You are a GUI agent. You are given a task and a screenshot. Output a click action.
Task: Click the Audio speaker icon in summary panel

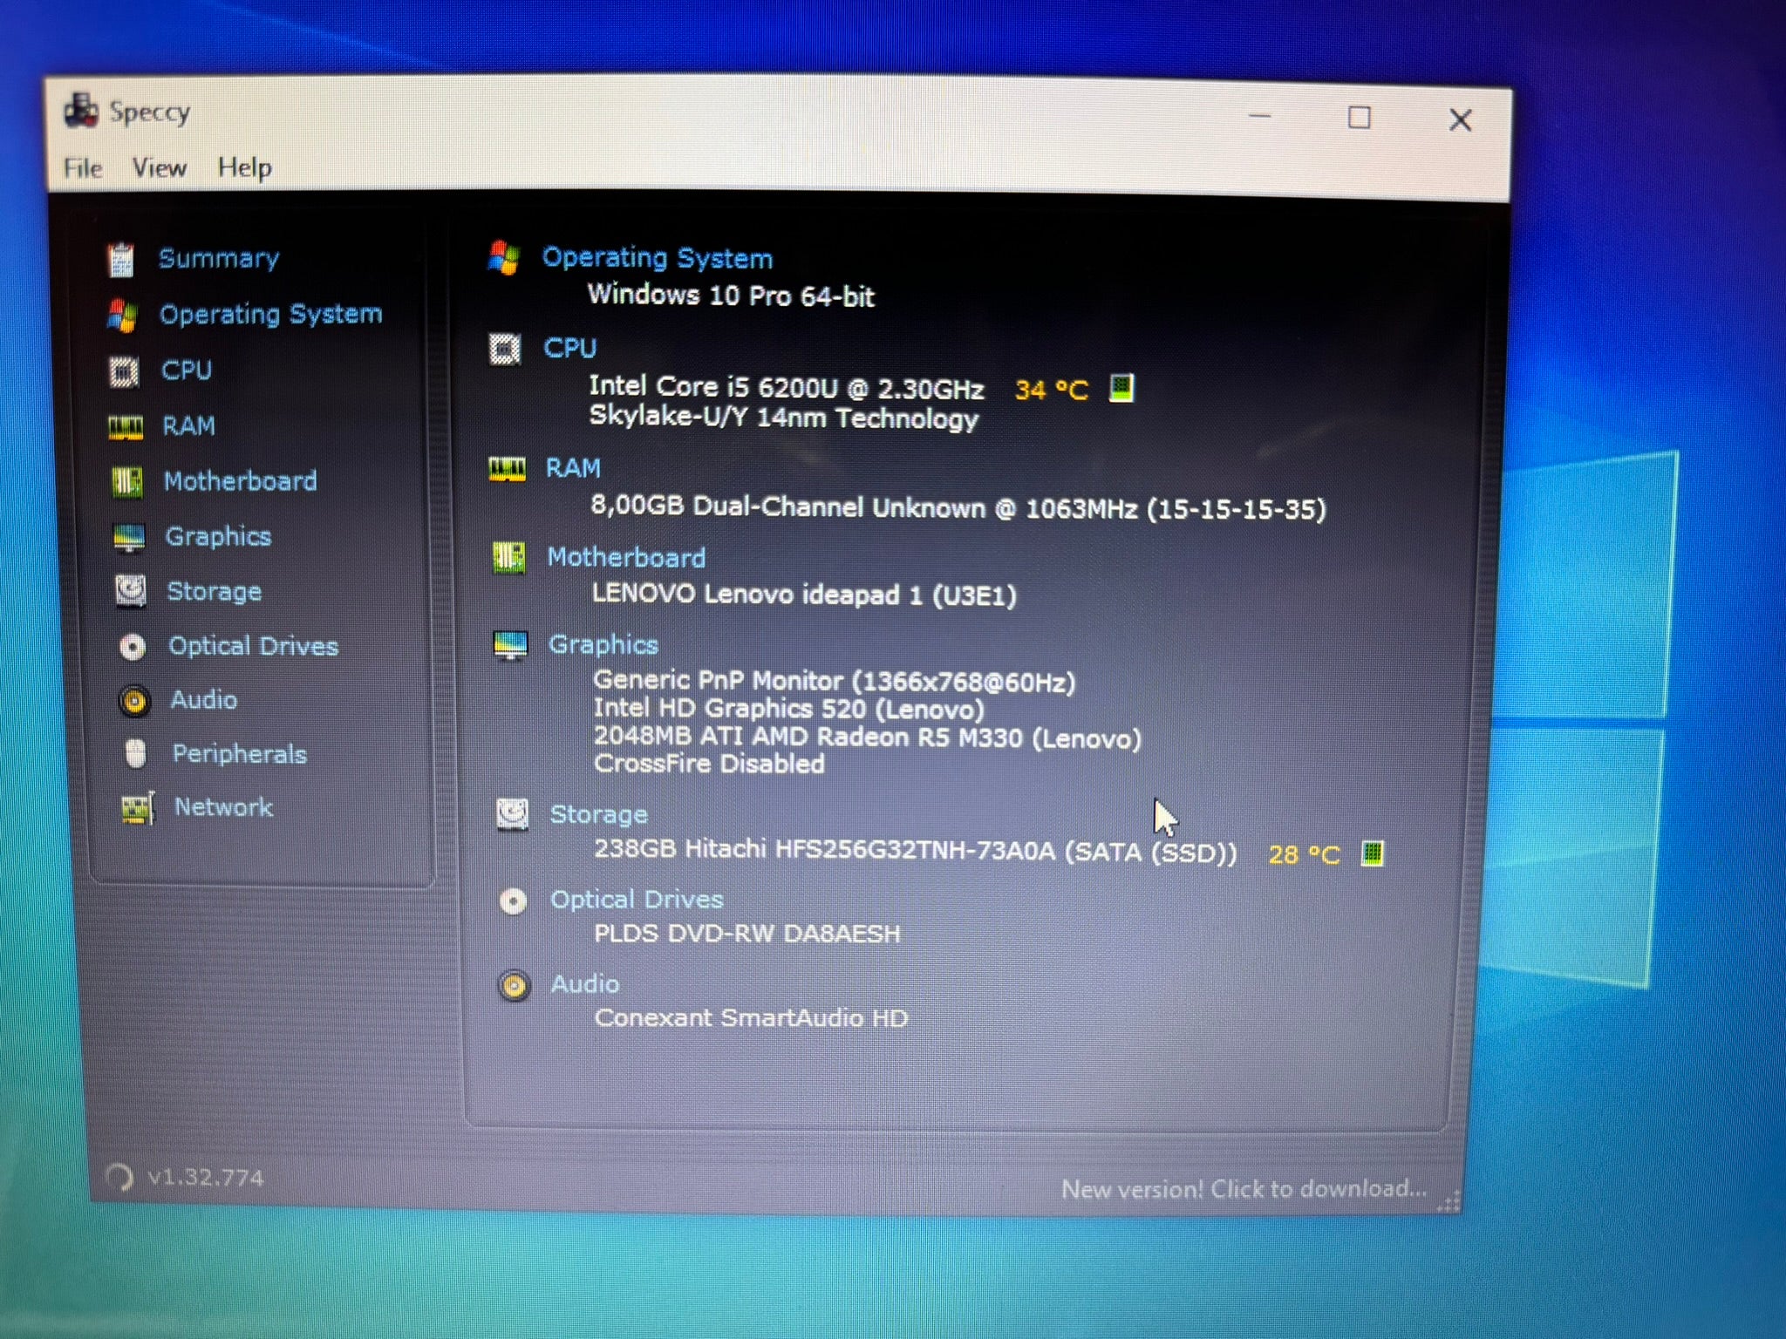(x=515, y=986)
